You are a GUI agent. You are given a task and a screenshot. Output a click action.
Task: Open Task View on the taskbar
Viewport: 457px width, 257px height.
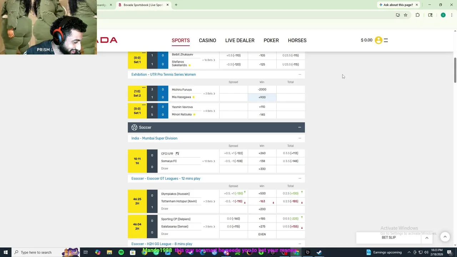[86, 252]
